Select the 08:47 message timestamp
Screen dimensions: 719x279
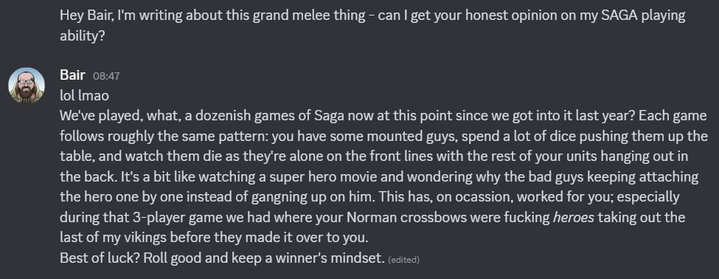pyautogui.click(x=106, y=76)
